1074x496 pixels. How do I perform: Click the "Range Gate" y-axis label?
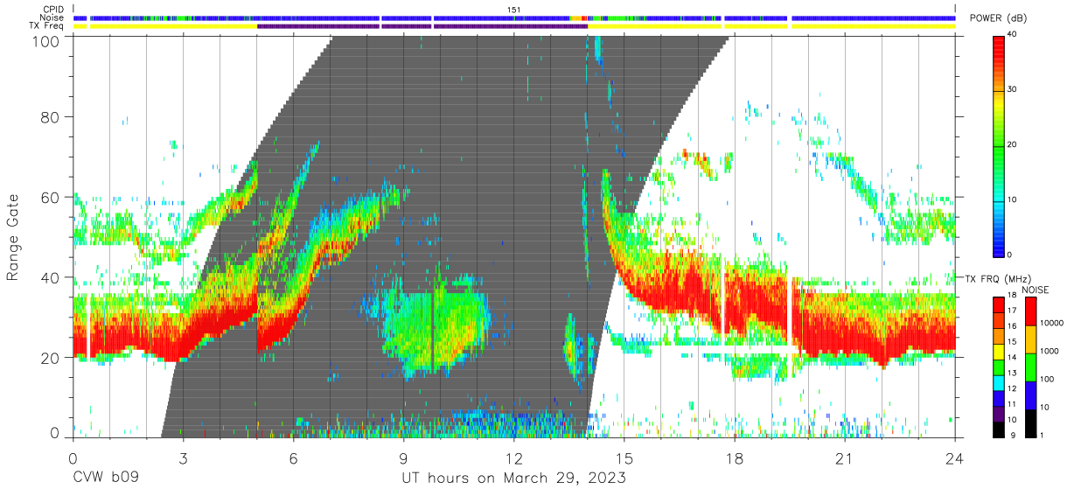coord(13,238)
